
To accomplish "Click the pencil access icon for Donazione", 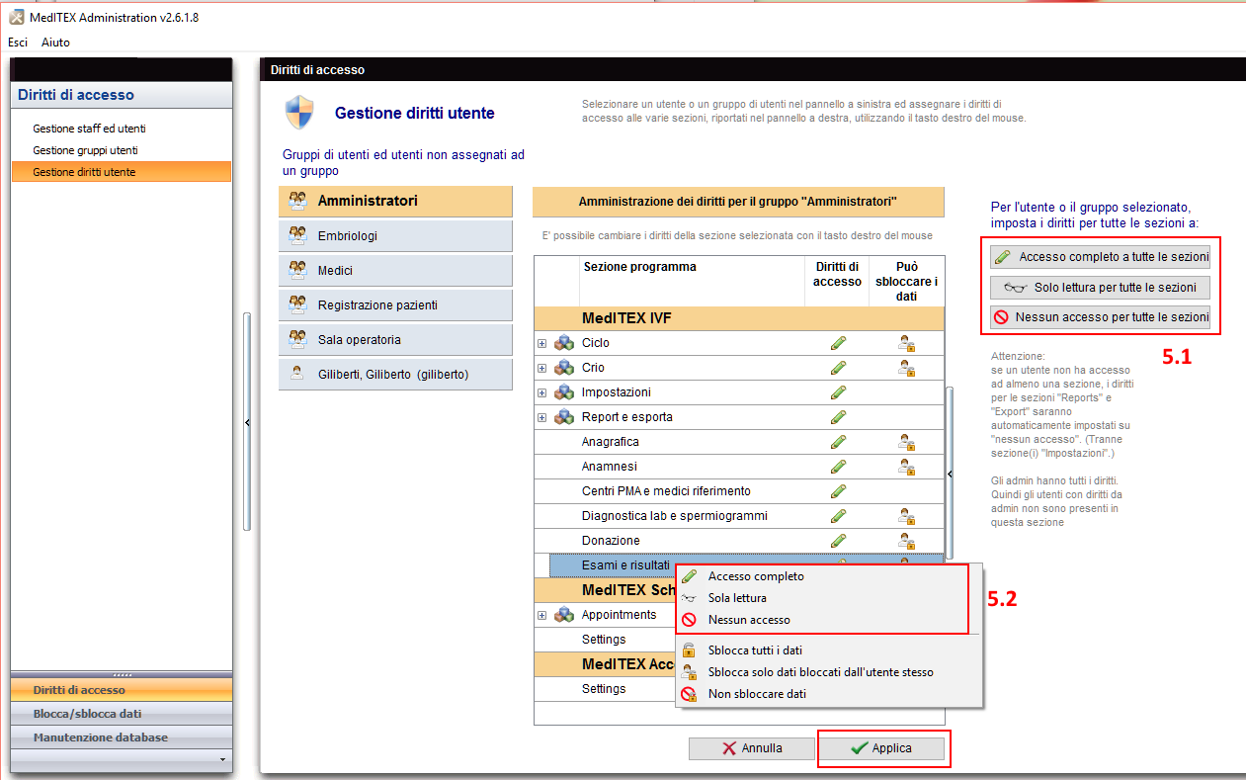I will (x=838, y=541).
